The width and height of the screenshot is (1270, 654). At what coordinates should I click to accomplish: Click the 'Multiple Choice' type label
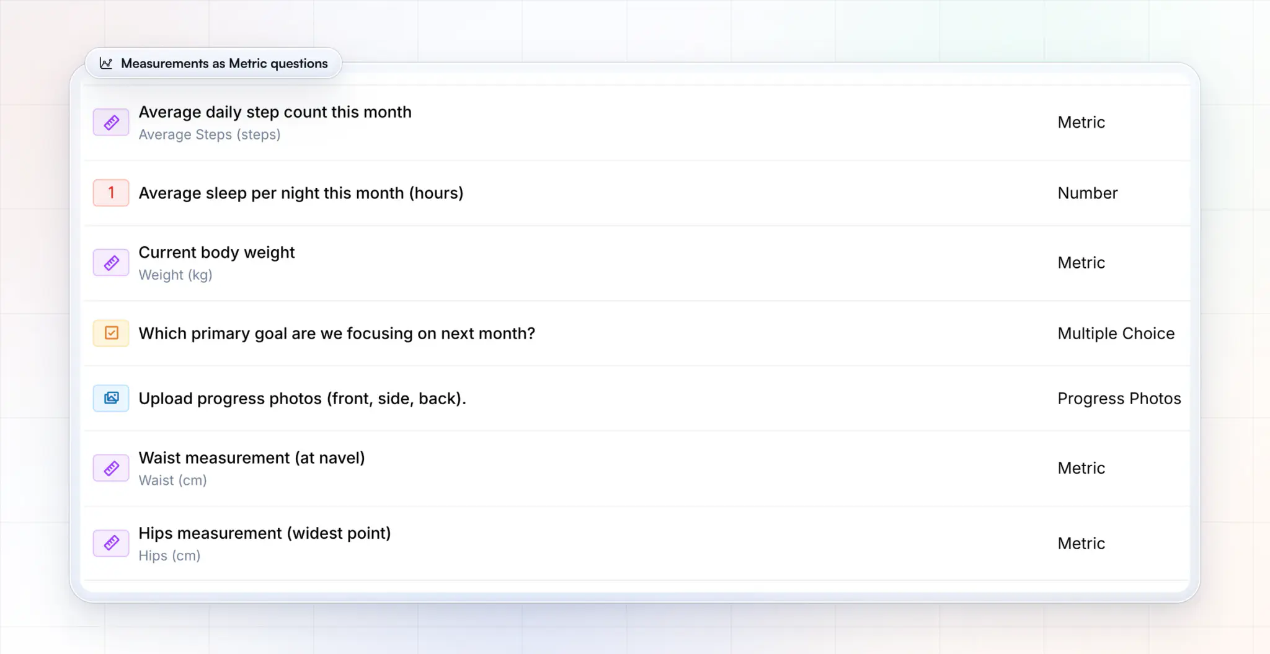1116,334
